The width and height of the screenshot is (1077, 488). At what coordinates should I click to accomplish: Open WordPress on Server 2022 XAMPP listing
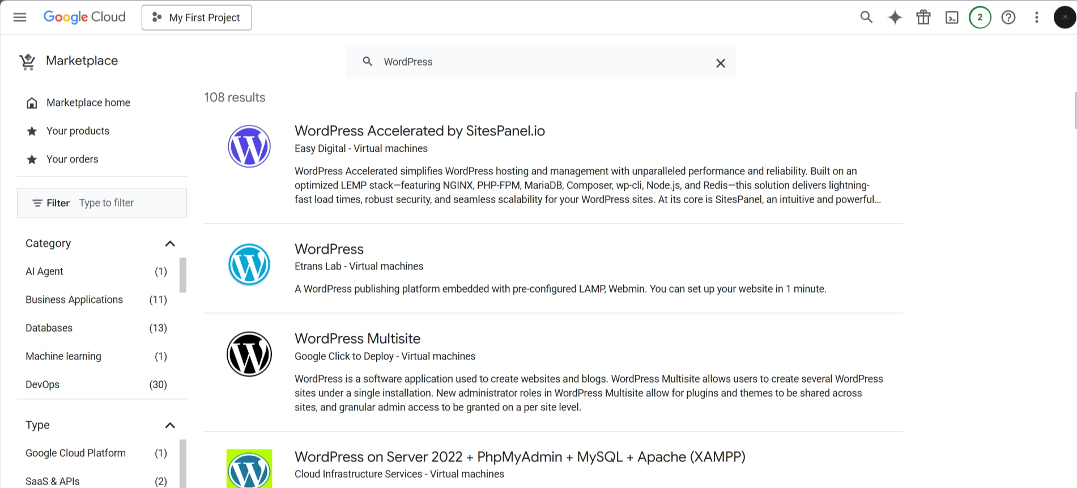[520, 457]
